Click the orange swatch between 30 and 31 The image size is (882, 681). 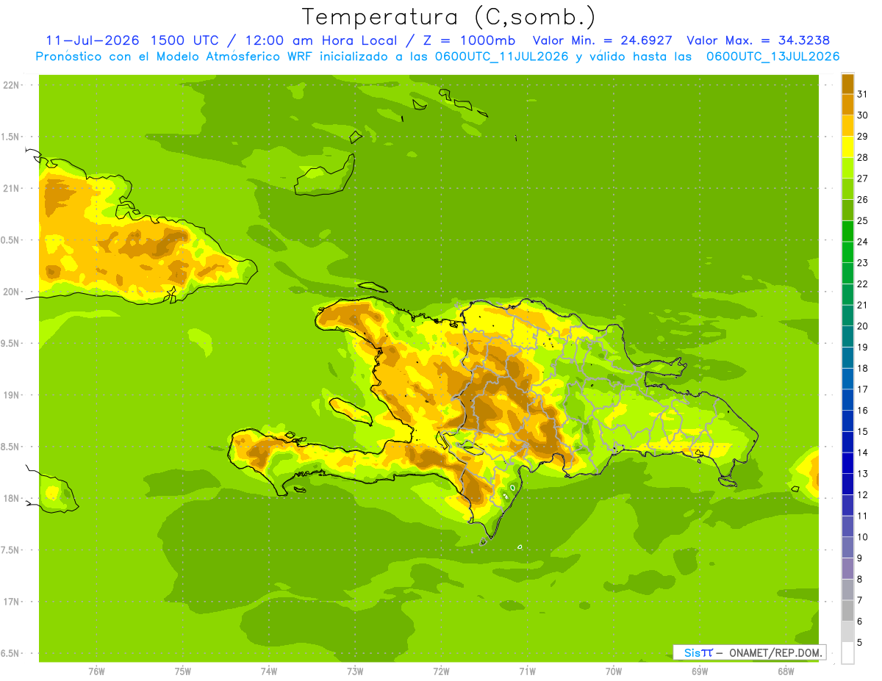tap(847, 104)
